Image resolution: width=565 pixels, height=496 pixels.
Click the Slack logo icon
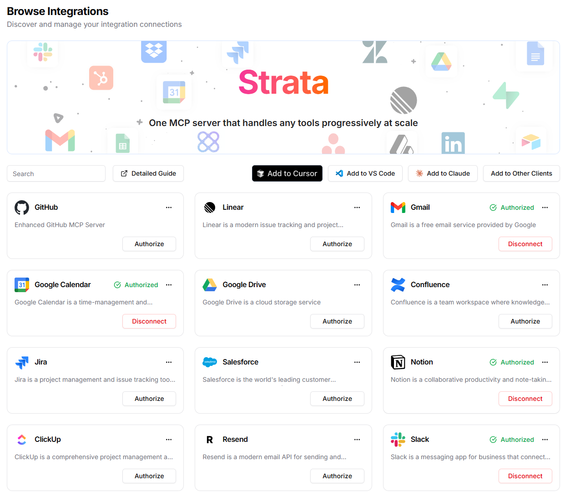click(x=398, y=440)
